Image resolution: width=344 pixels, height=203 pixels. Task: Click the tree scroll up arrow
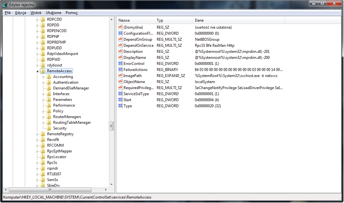111,19
